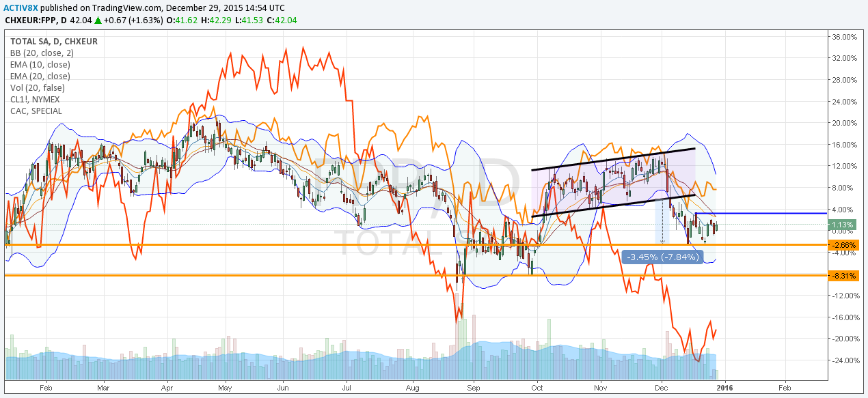This screenshot has height=398, width=868.
Task: Click the CHXEUR:FPP symbol text in header
Action: point(31,20)
